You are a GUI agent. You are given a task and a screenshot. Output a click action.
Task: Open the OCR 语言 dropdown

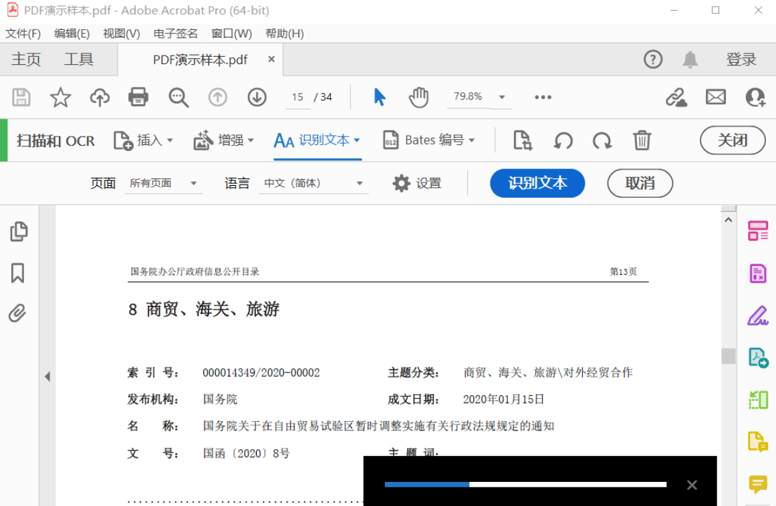click(x=313, y=182)
